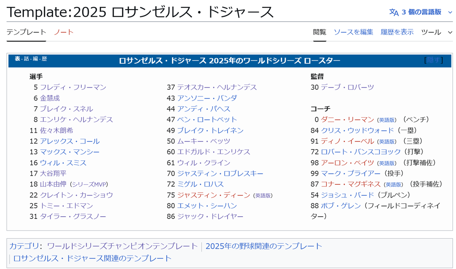The height and width of the screenshot is (269, 456).
Task: Switch to the ノート tab
Action: pos(64,32)
